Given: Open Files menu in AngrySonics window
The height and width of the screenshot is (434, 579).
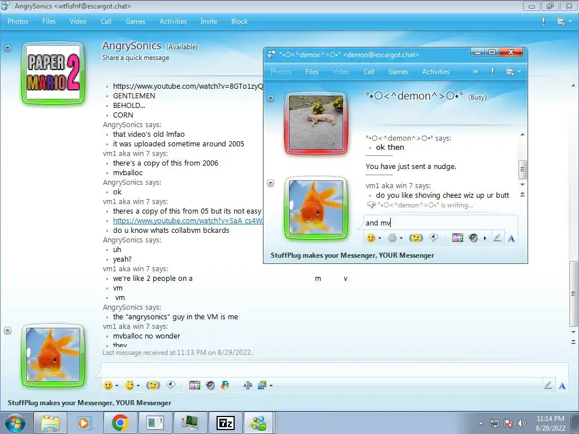Looking at the screenshot, I should coord(49,21).
